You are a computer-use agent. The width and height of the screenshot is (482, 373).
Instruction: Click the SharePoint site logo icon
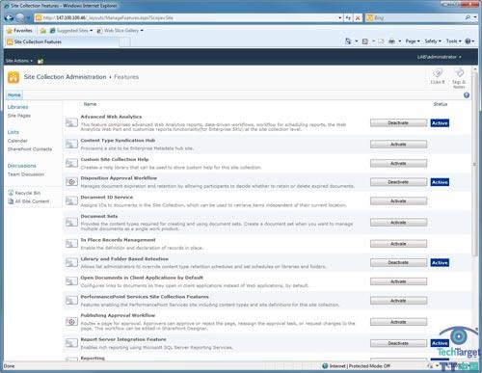pyautogui.click(x=13, y=77)
